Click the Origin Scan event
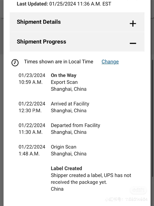The height and width of the screenshot is (206, 154). [63, 147]
